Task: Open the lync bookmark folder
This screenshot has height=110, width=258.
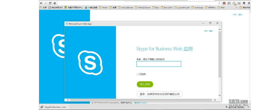Action: click(x=156, y=8)
